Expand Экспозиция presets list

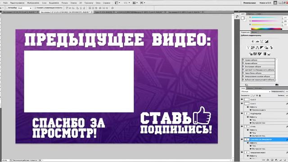[x=243, y=67]
